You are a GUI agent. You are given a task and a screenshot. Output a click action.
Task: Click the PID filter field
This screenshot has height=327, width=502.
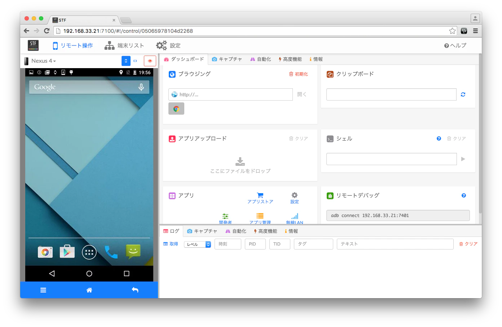255,244
